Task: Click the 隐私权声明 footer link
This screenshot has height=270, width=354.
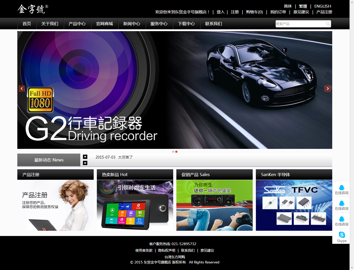Action: [x=167, y=251]
